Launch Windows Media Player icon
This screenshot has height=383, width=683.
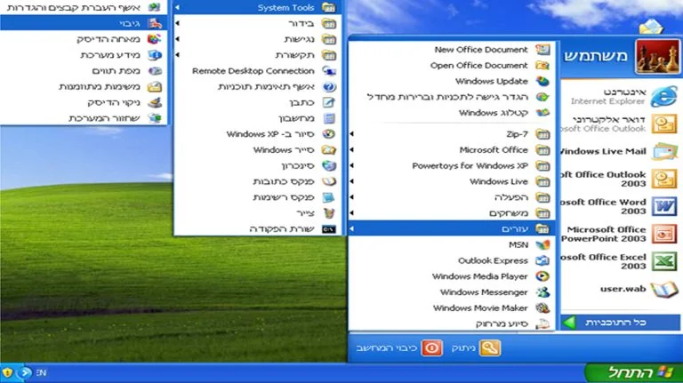click(x=542, y=276)
